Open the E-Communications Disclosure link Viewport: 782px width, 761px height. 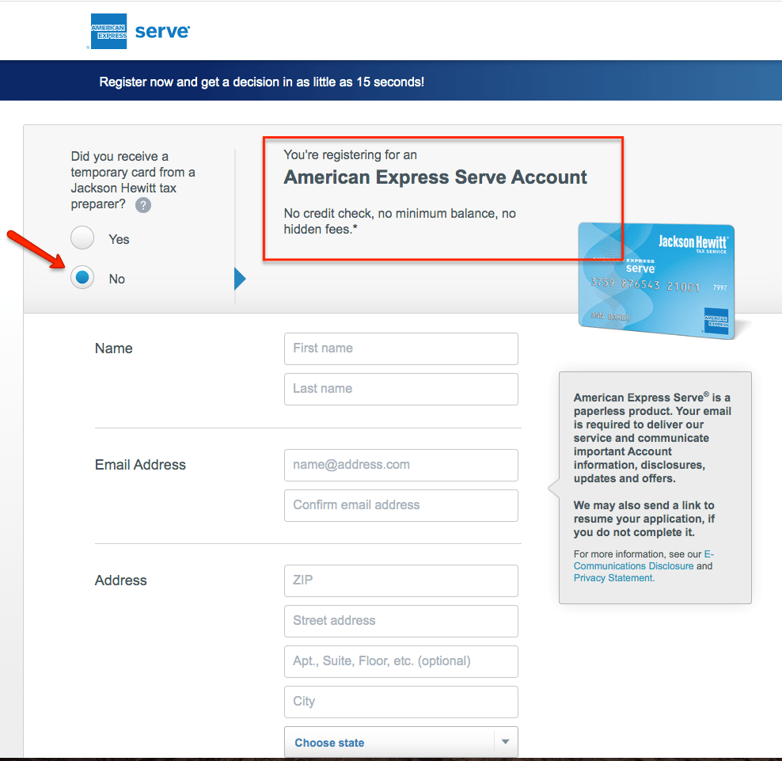coord(643,560)
